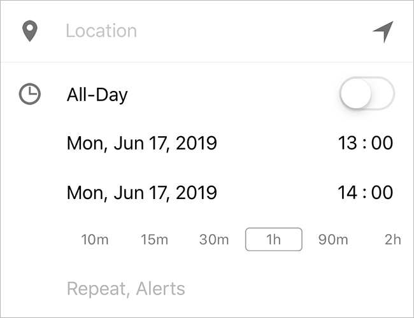The image size is (414, 318).
Task: Open the start date Mon, Jun 17, 2019
Action: 141,143
